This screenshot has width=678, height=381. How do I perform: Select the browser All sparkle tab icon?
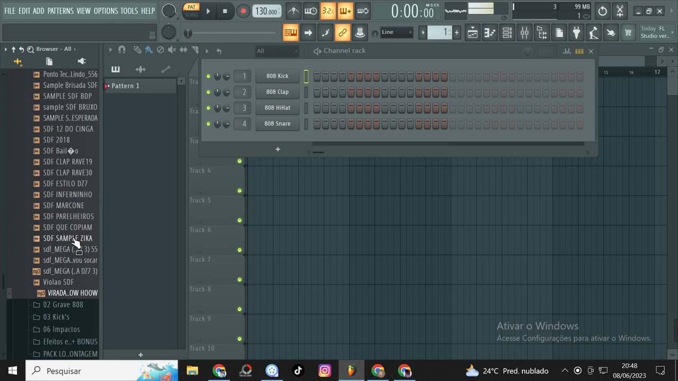pos(17,61)
